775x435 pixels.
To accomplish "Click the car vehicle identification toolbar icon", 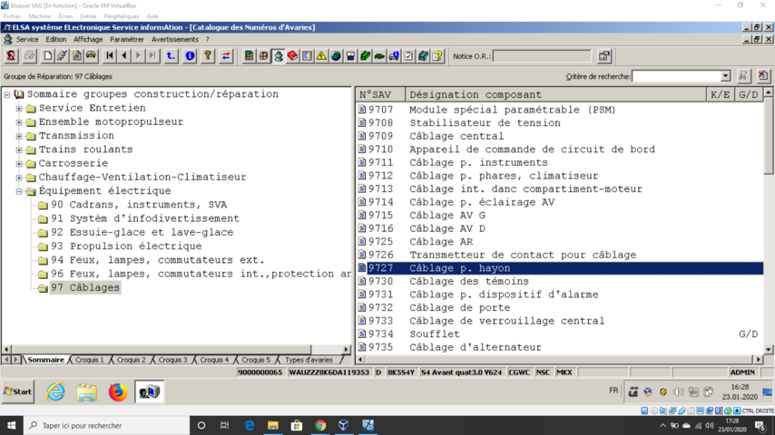I will click(x=91, y=56).
